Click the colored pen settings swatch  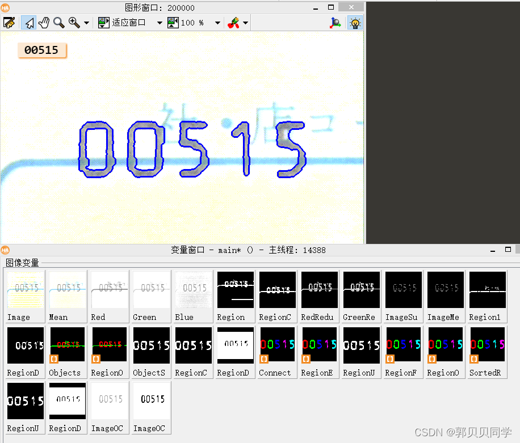[234, 23]
